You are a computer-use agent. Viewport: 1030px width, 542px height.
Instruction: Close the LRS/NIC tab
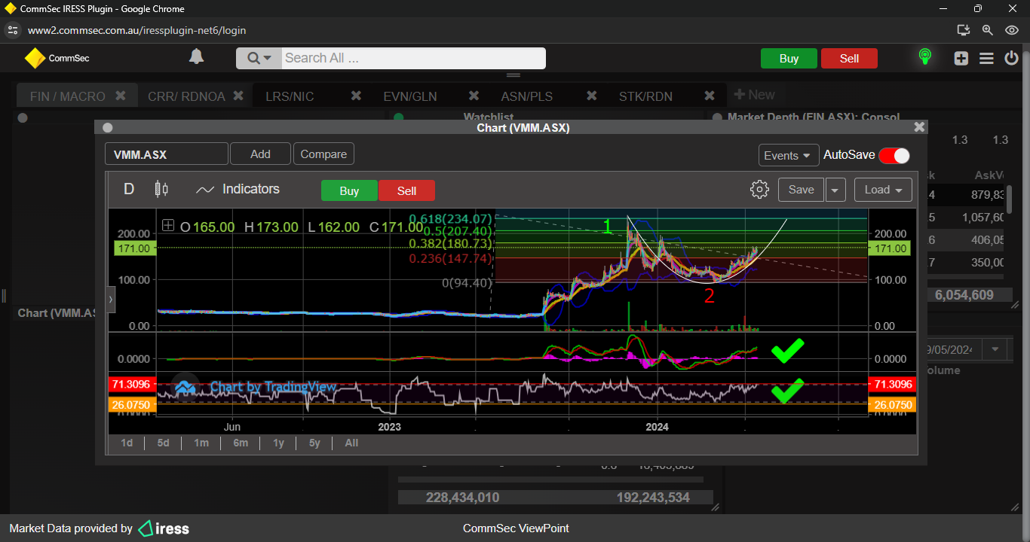(x=356, y=96)
